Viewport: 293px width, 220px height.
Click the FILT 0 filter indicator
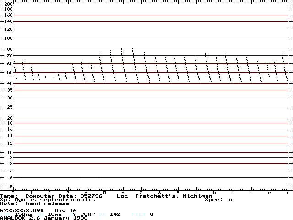(x=143, y=214)
